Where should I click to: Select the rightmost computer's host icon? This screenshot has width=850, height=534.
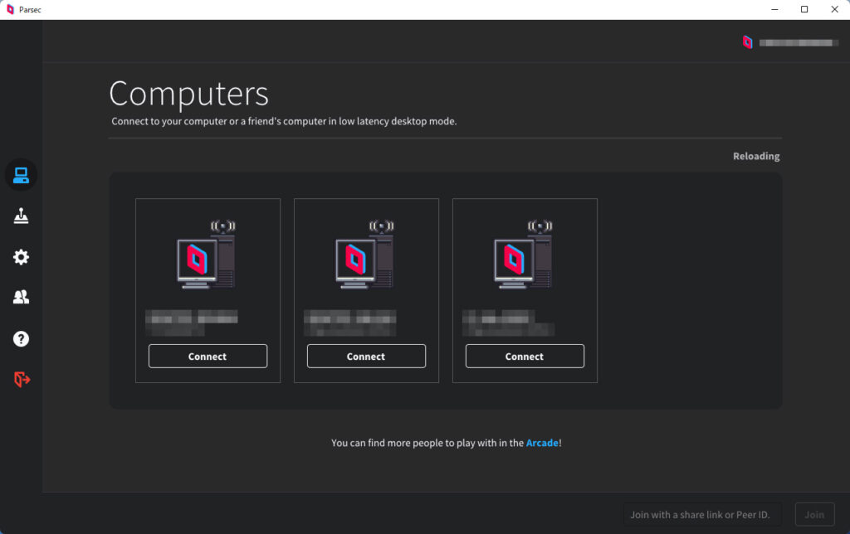524,255
